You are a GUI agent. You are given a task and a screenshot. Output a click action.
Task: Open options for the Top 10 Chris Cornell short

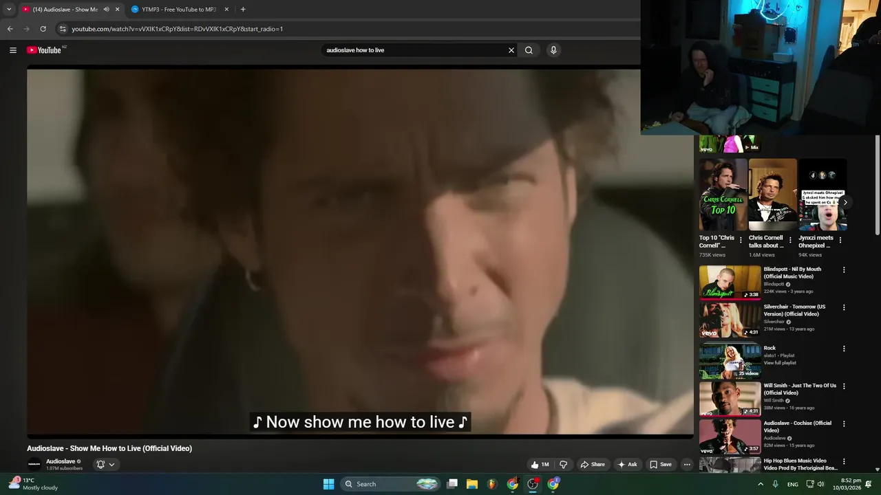pyautogui.click(x=741, y=241)
